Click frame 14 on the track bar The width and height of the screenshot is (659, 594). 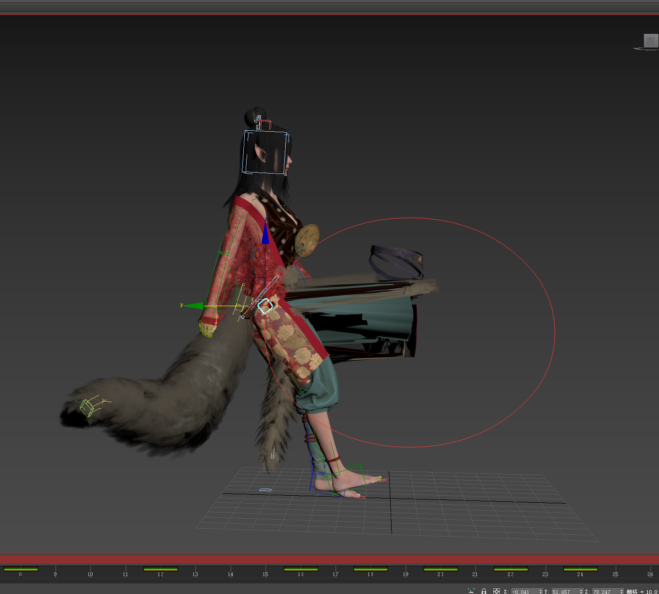[x=230, y=574]
